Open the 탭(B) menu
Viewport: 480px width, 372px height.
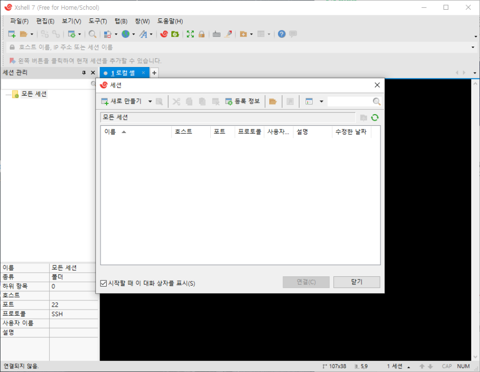tap(121, 21)
